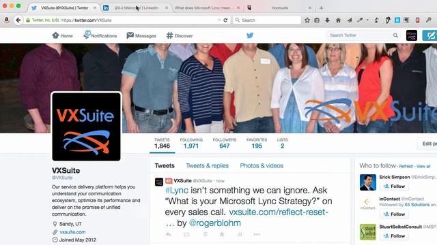
Task: Click the blue square extension icon
Action: point(397,20)
